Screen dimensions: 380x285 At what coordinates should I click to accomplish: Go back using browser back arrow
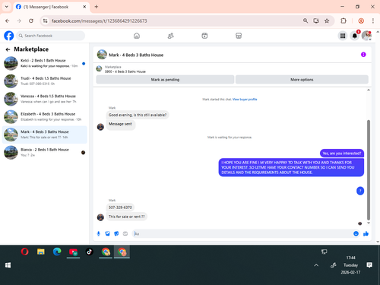pyautogui.click(x=8, y=21)
